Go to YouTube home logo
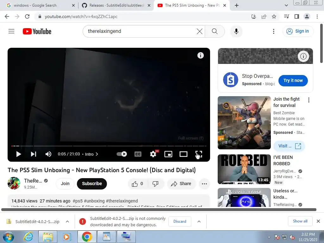Image resolution: width=324 pixels, height=243 pixels. 37,31
